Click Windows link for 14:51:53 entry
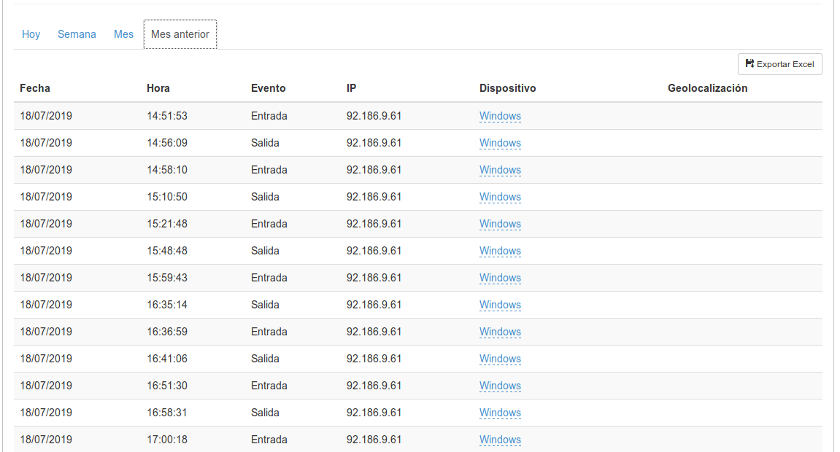The height and width of the screenshot is (452, 840). (500, 116)
